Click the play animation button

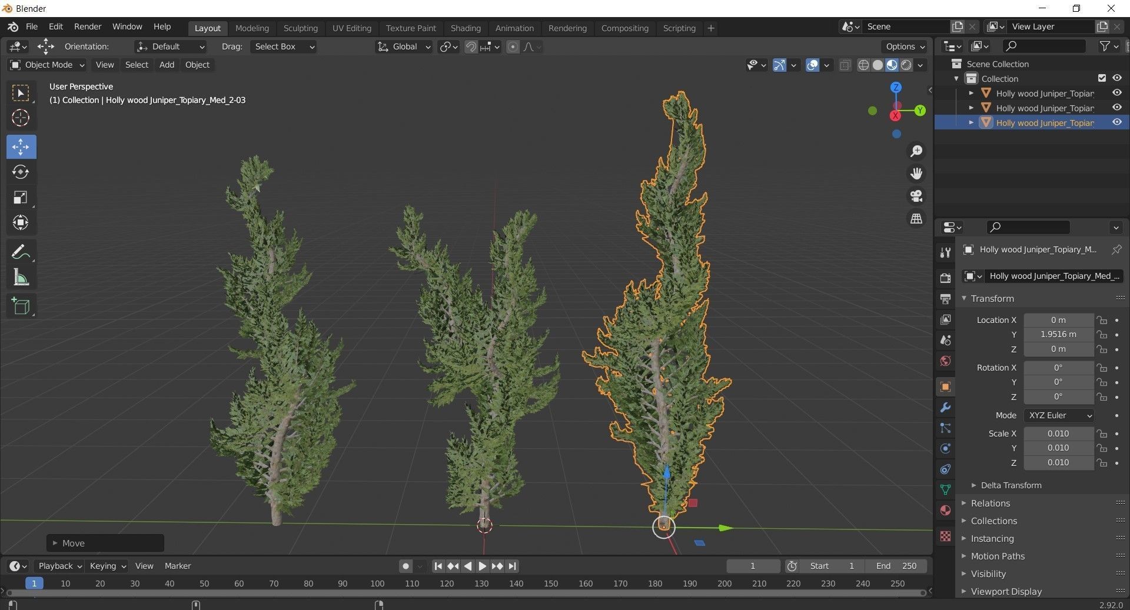pyautogui.click(x=483, y=566)
